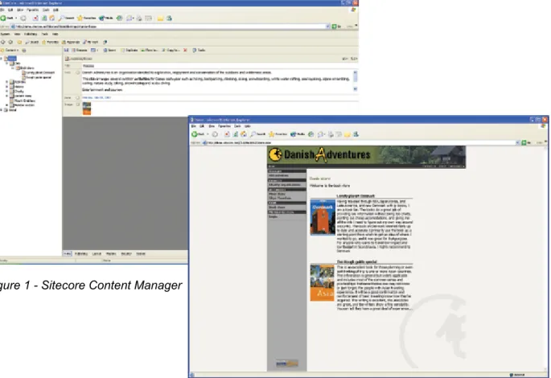
Task: Click Sitecore forward arrow icon
Action: point(10,42)
